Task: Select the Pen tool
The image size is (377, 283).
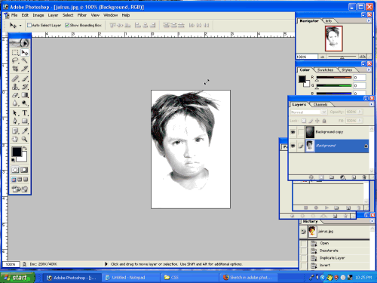Action: coord(15,122)
